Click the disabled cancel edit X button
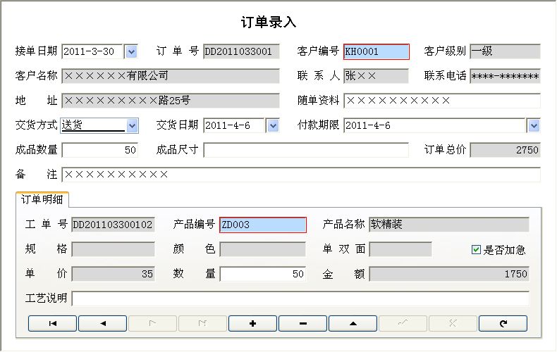The width and height of the screenshot is (557, 352). [x=453, y=323]
